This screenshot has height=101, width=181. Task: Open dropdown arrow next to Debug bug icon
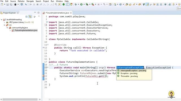pos(78,4)
